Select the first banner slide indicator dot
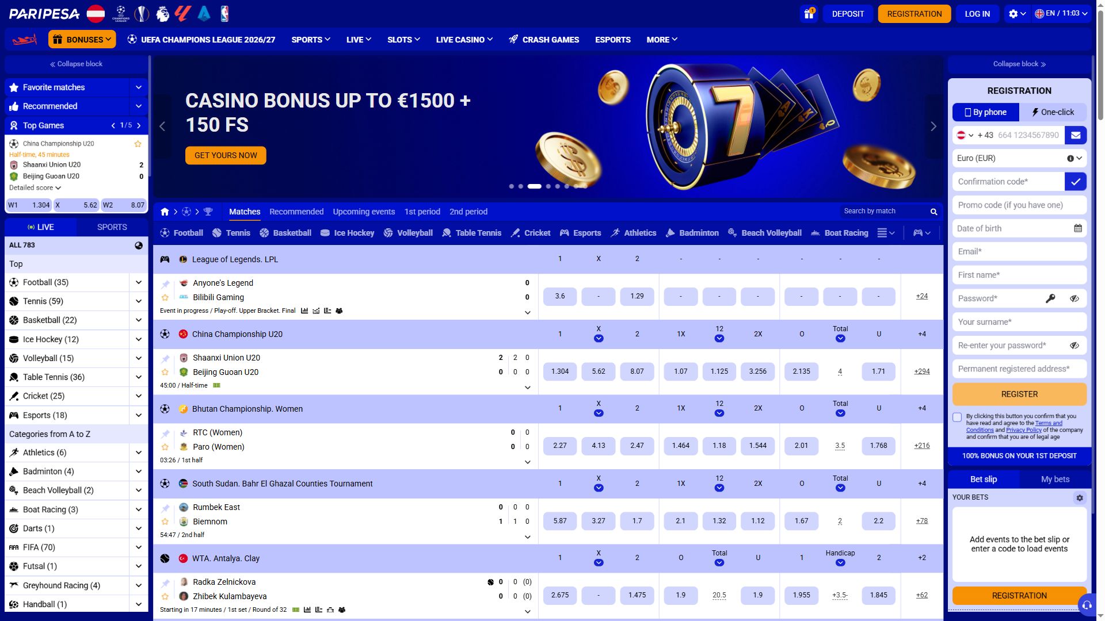Viewport: 1105px width, 621px height. pyautogui.click(x=511, y=186)
